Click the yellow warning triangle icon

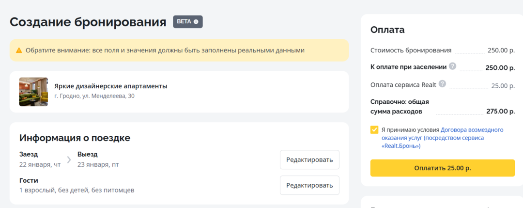click(x=19, y=50)
